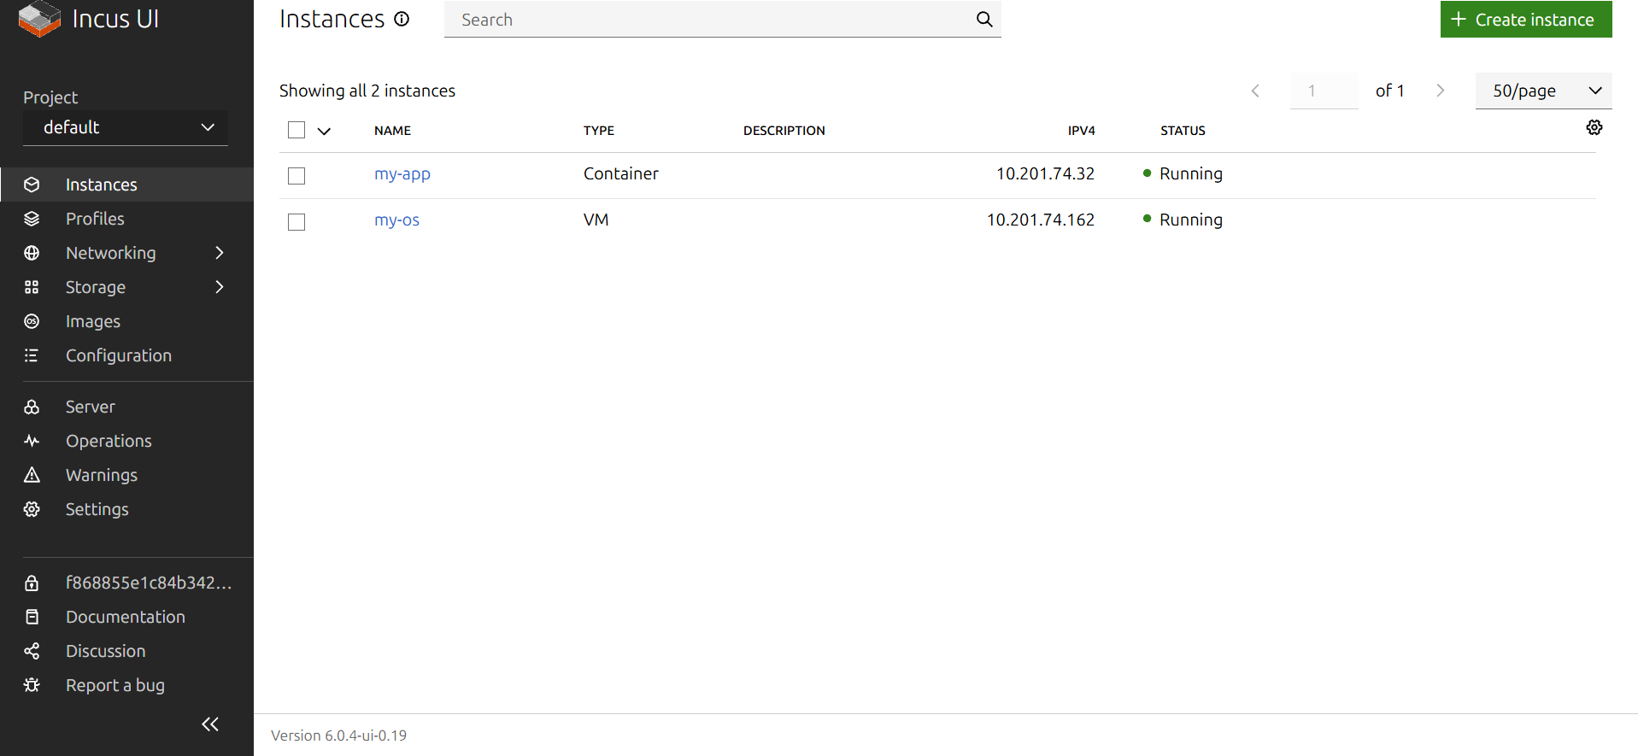1638x756 pixels.
Task: Click the search magnifier icon
Action: [984, 19]
